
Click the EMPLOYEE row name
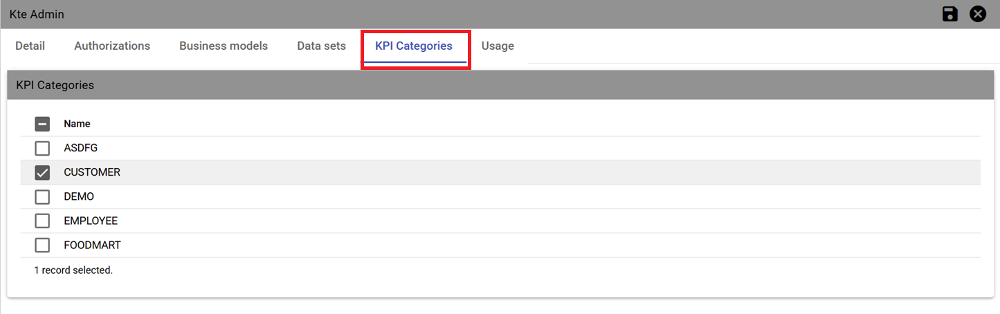point(91,221)
